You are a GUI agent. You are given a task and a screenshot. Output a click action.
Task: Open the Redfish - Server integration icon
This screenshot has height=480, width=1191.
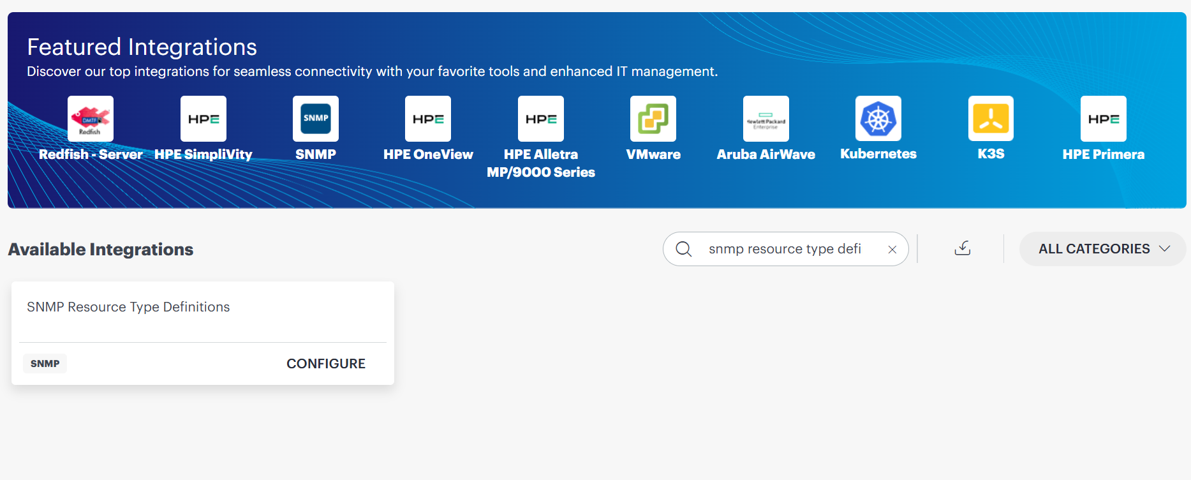91,119
